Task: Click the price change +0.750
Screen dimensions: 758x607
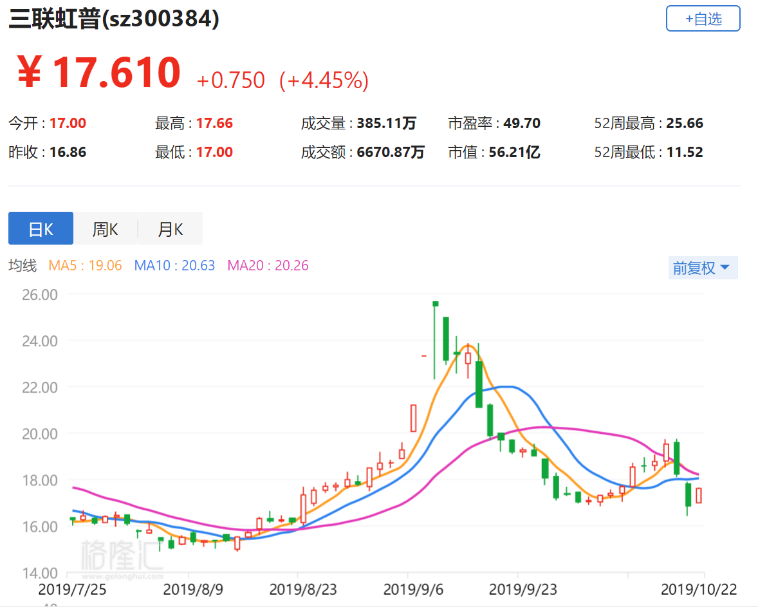Action: point(230,80)
